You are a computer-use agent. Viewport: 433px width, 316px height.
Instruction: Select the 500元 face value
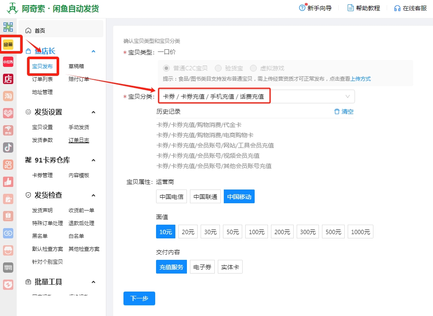click(333, 232)
